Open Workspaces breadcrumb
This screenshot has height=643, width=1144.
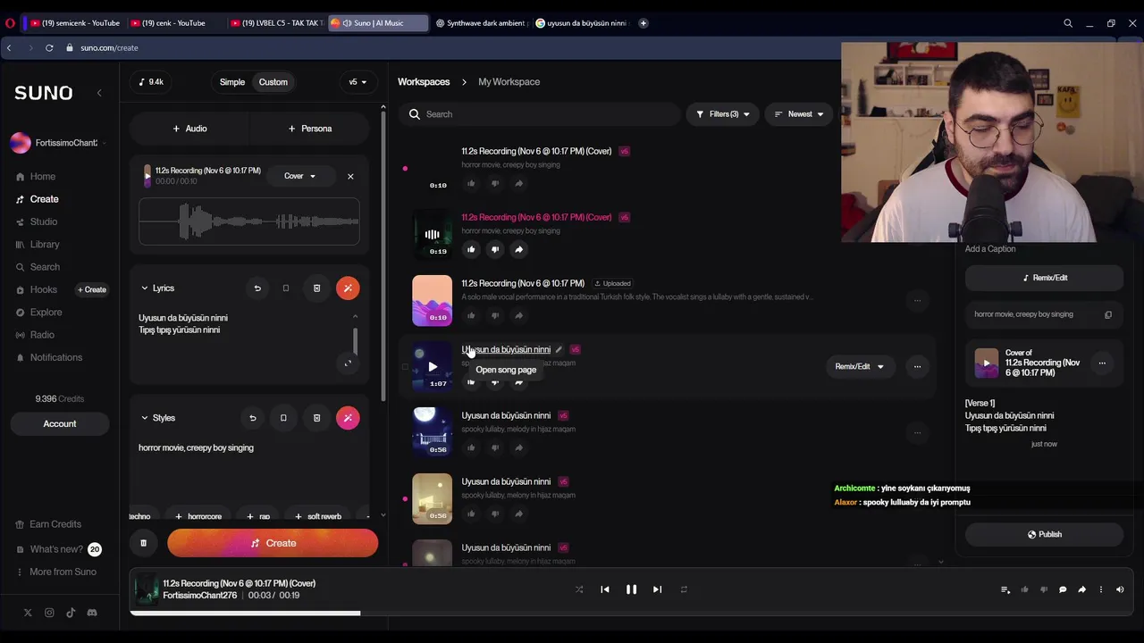[424, 82]
